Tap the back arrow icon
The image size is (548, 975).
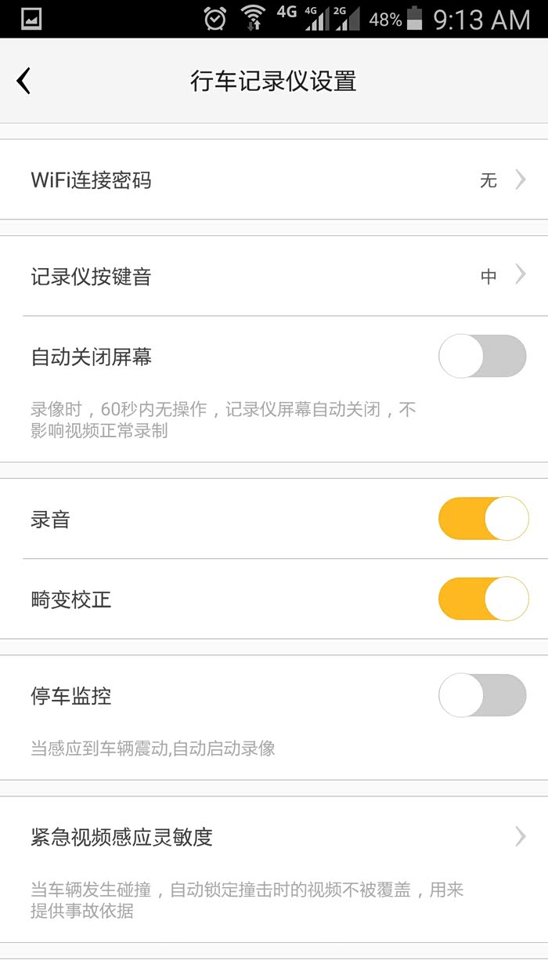24,81
